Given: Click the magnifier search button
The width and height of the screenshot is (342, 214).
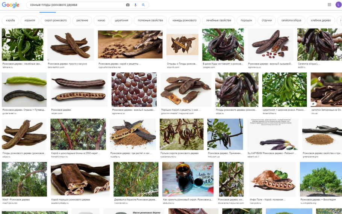Looking at the screenshot, I should (143, 5).
